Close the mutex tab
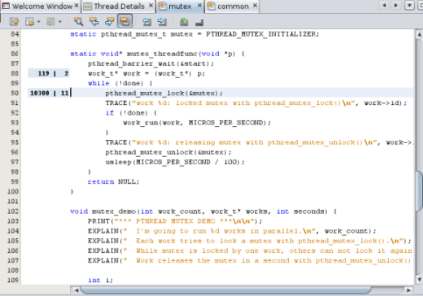This screenshot has width=423, height=296. 199,6
